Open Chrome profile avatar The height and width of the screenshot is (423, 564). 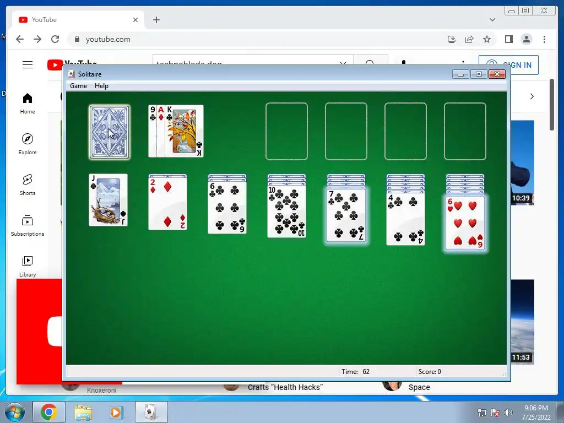[x=527, y=39]
